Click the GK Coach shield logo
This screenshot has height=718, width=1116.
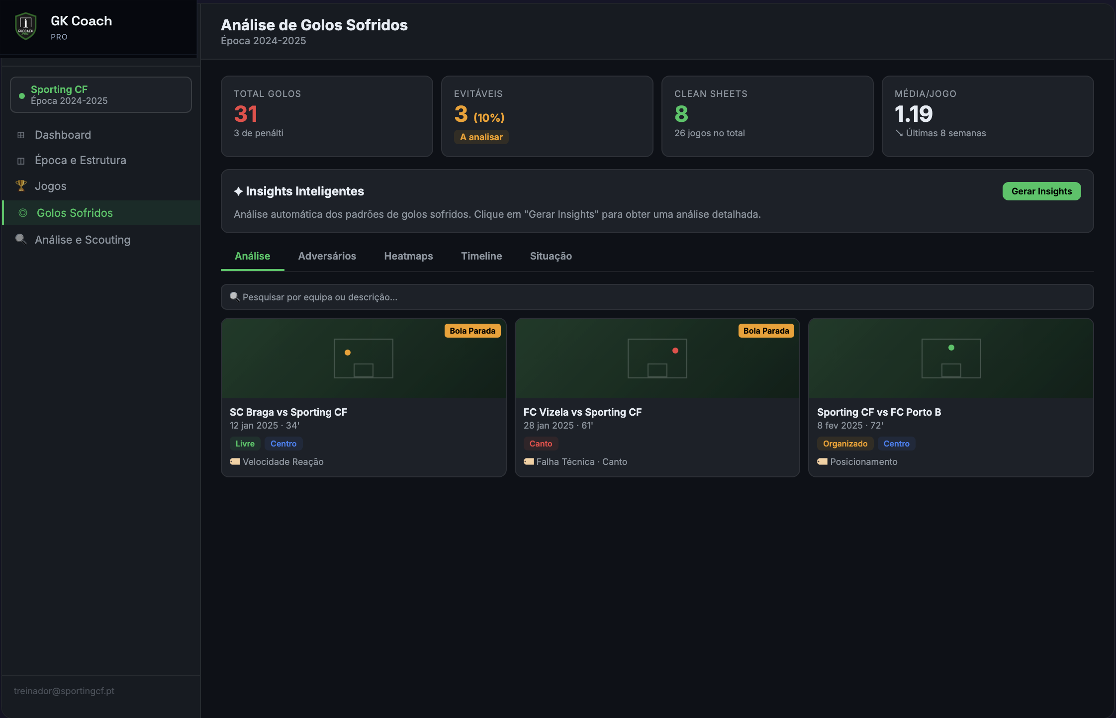[x=25, y=26]
